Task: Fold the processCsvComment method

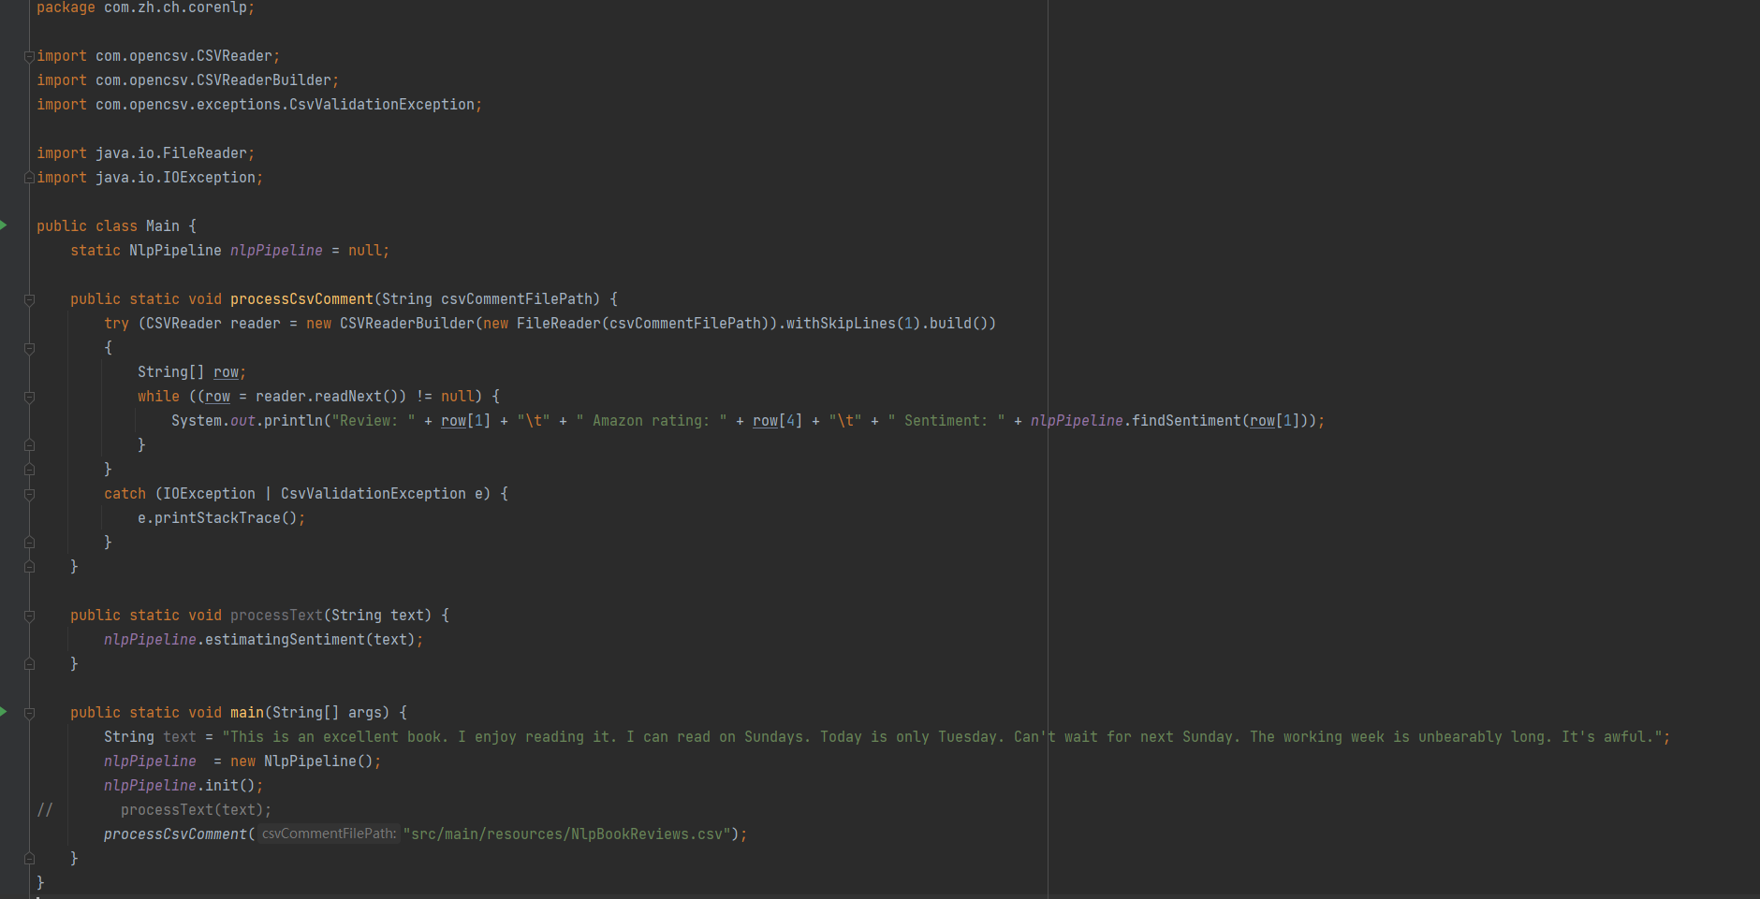Action: pyautogui.click(x=29, y=299)
